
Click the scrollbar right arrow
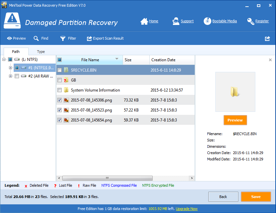coord(192,178)
